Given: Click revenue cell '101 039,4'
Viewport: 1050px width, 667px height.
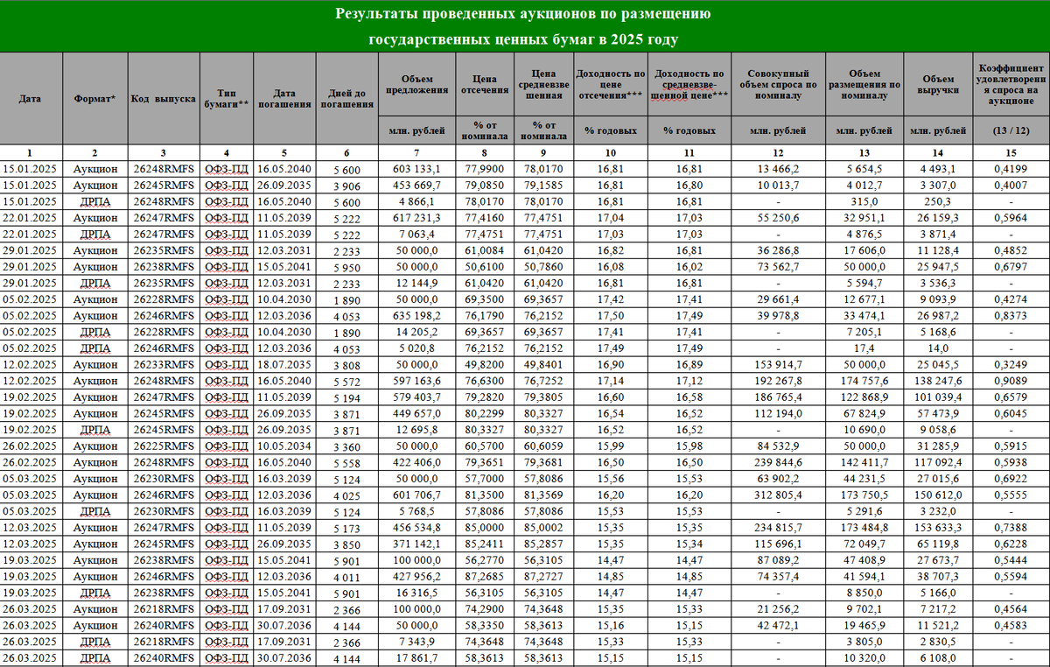Looking at the screenshot, I should 938,397.
